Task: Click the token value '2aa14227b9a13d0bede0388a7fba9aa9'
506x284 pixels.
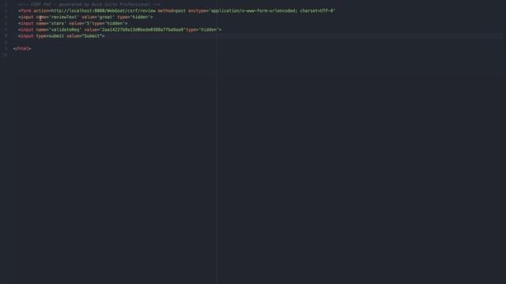Action: point(142,30)
